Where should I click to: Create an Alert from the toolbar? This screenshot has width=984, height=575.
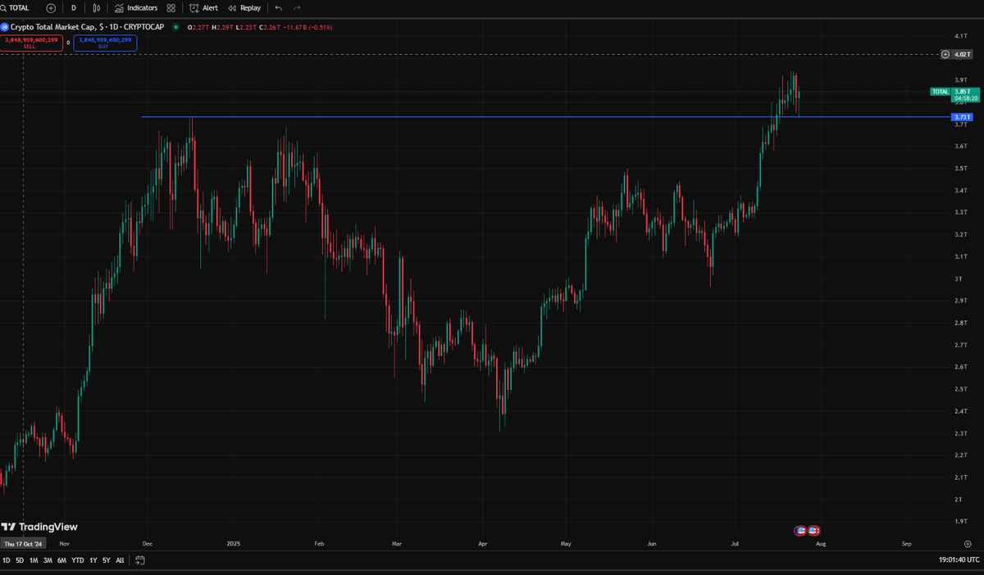click(x=203, y=7)
